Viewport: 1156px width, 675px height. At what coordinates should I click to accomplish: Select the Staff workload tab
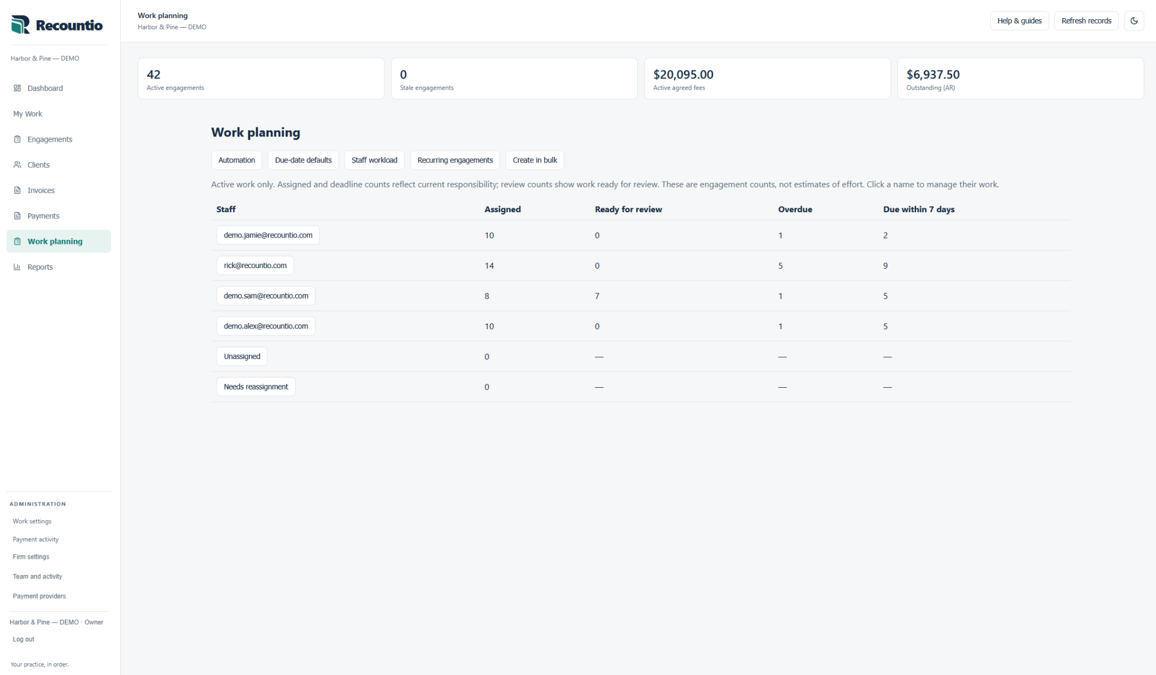click(x=374, y=160)
